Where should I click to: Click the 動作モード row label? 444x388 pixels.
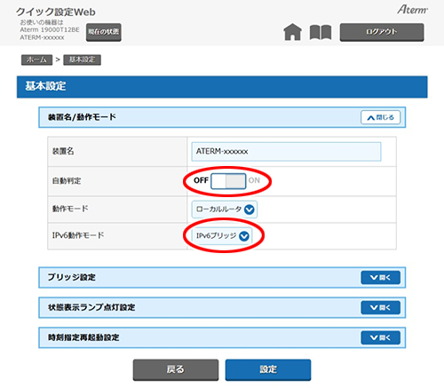coord(70,209)
